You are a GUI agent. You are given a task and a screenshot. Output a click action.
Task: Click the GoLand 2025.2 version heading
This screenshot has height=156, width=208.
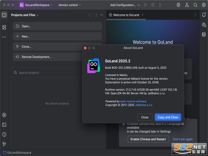[118, 61]
